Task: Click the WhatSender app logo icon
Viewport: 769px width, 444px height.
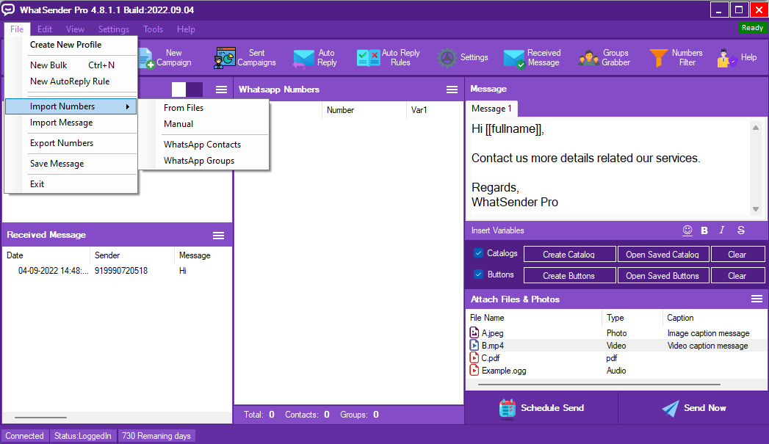Action: [x=8, y=10]
